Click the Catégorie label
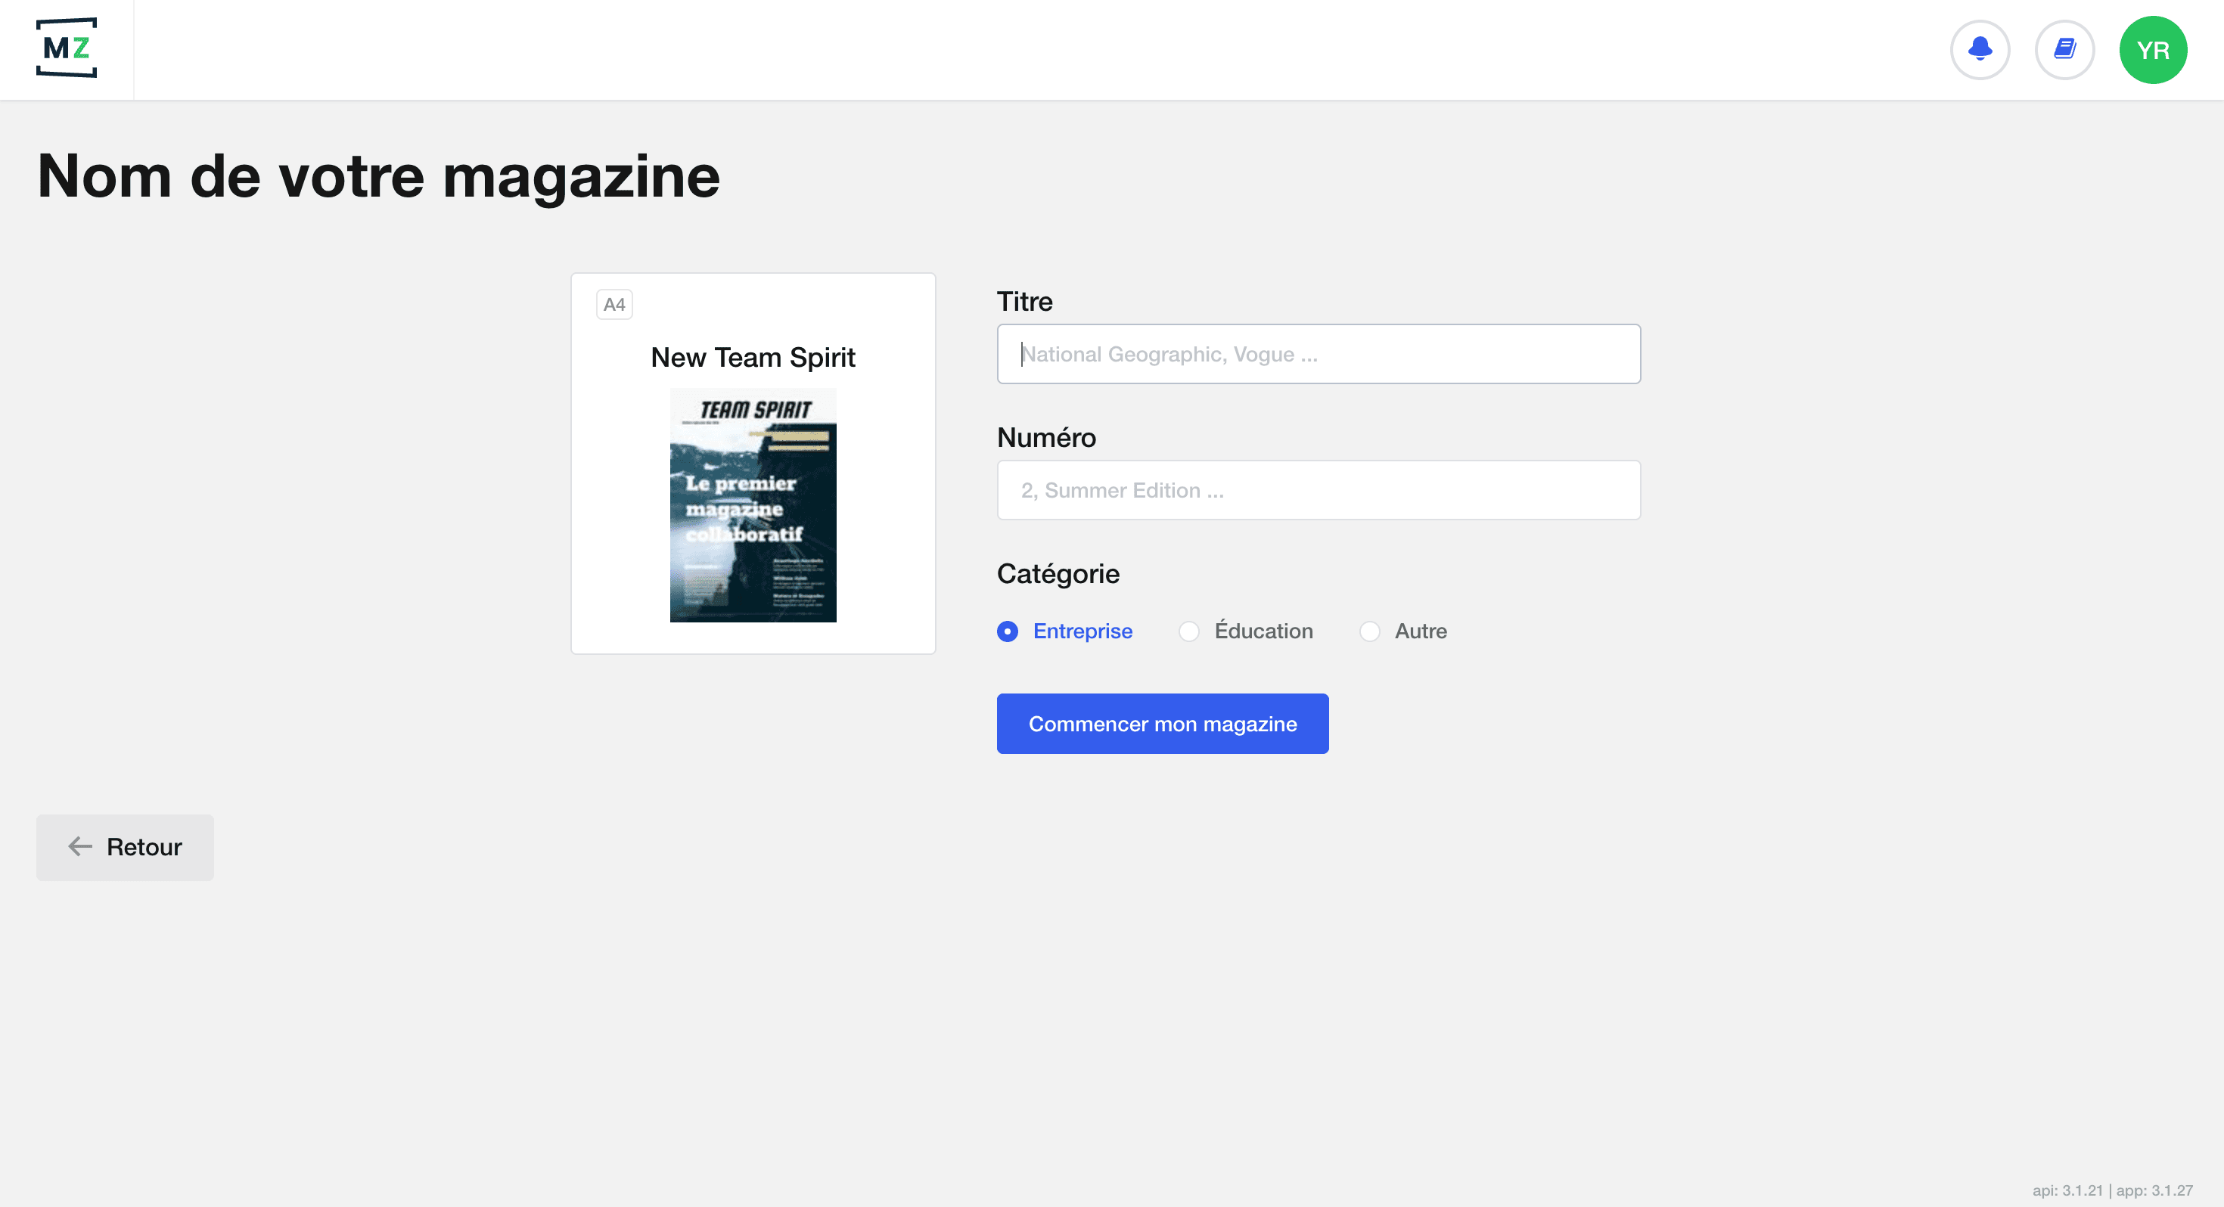 pos(1058,573)
